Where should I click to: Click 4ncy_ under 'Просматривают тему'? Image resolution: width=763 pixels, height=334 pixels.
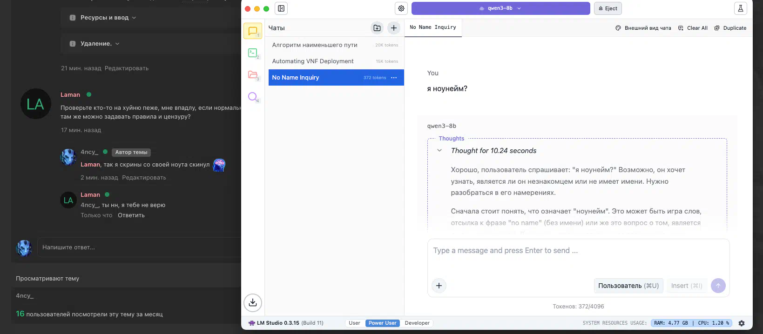25,296
